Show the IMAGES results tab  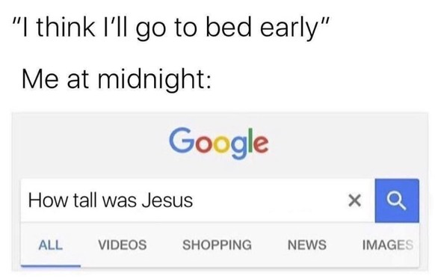388,245
